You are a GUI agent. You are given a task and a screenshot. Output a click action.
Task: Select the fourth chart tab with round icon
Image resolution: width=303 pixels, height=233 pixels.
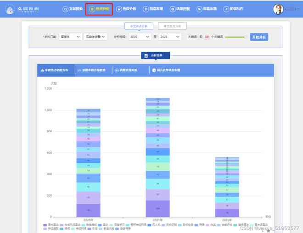click(168, 70)
